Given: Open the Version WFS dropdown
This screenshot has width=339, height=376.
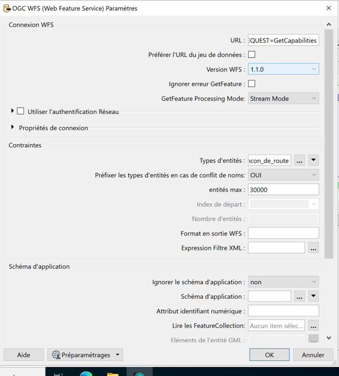Looking at the screenshot, I should 284,70.
